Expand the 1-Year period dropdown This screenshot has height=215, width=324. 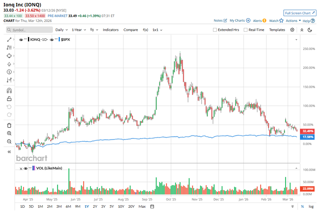tap(79, 30)
